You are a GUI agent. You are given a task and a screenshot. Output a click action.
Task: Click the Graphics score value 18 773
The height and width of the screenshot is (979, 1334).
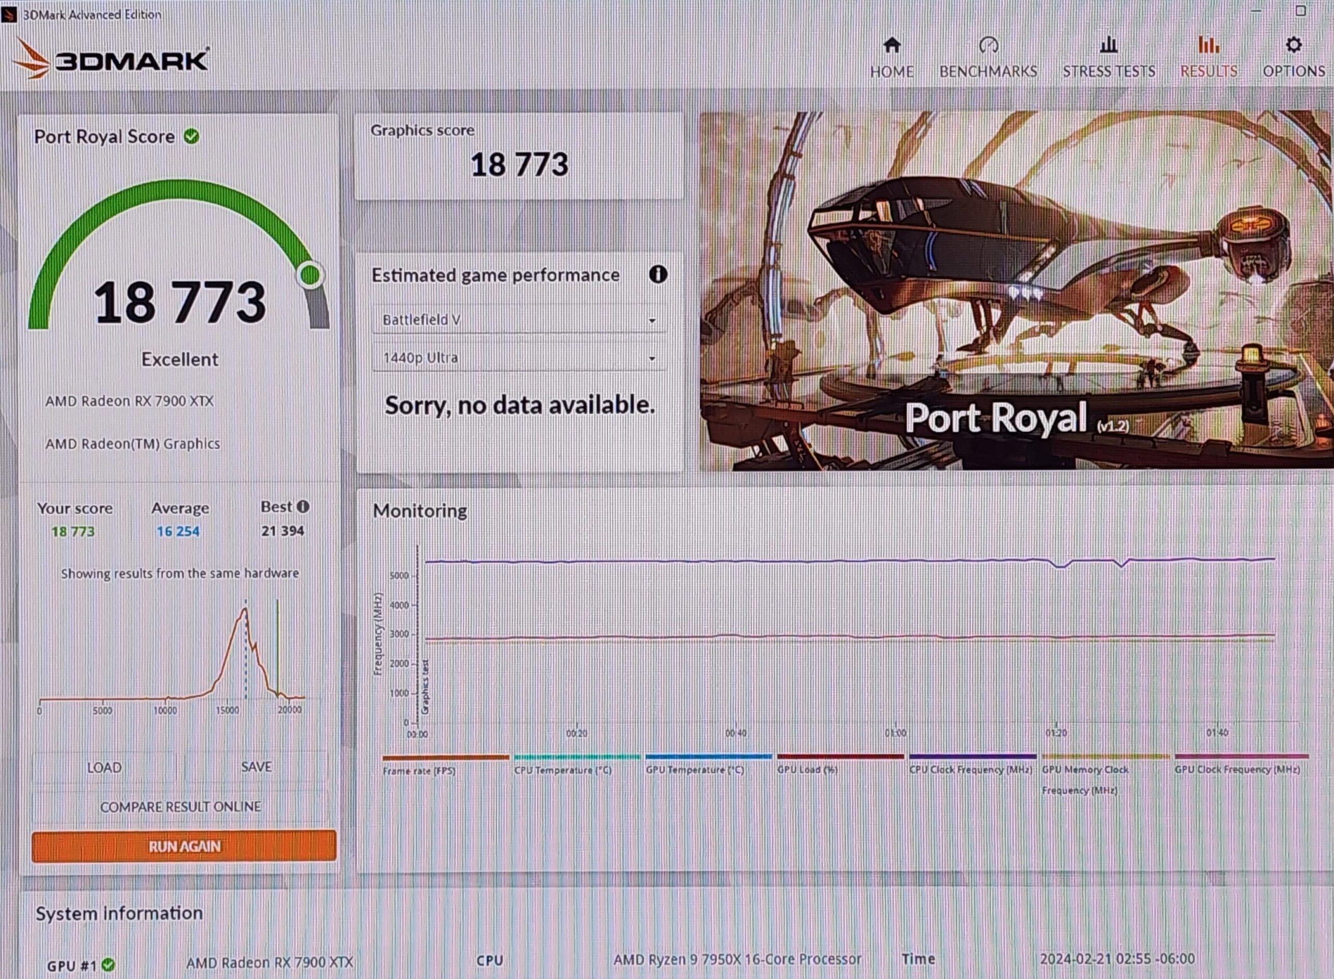click(520, 165)
